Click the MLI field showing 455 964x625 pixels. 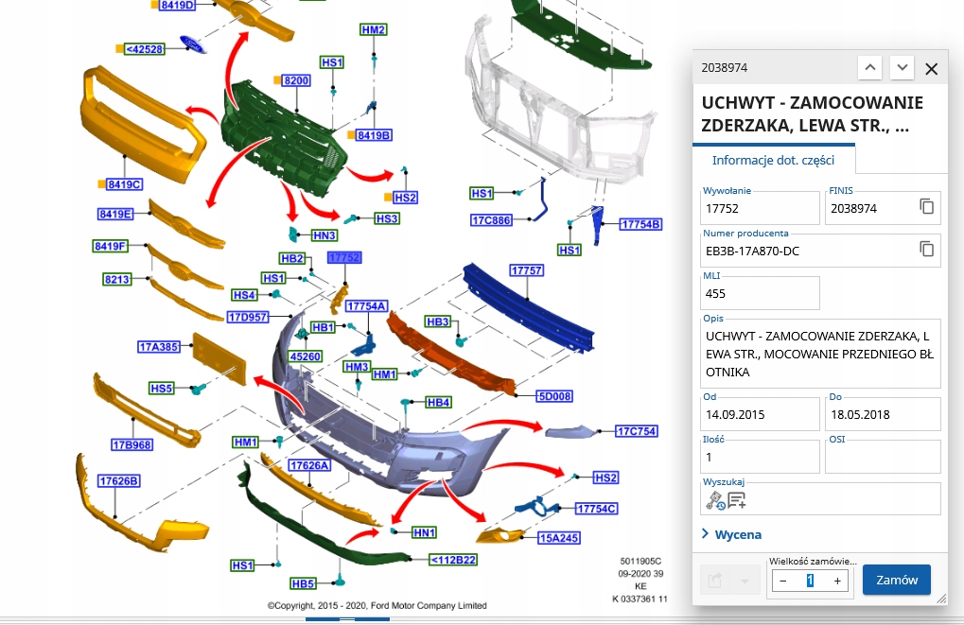click(x=761, y=293)
